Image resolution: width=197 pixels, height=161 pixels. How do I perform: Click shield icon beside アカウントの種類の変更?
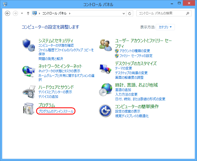117,51
